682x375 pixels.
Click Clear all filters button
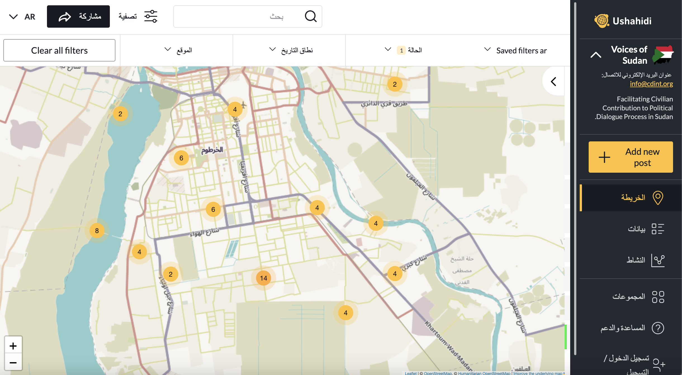[x=59, y=50]
